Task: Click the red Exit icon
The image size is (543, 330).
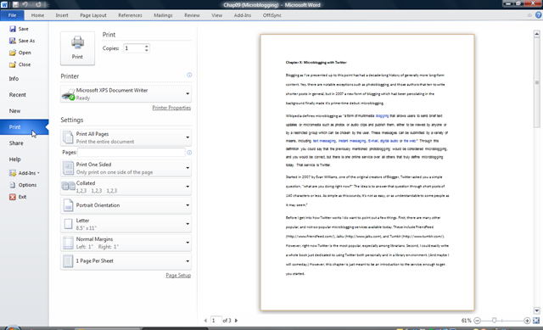Action: click(x=13, y=197)
